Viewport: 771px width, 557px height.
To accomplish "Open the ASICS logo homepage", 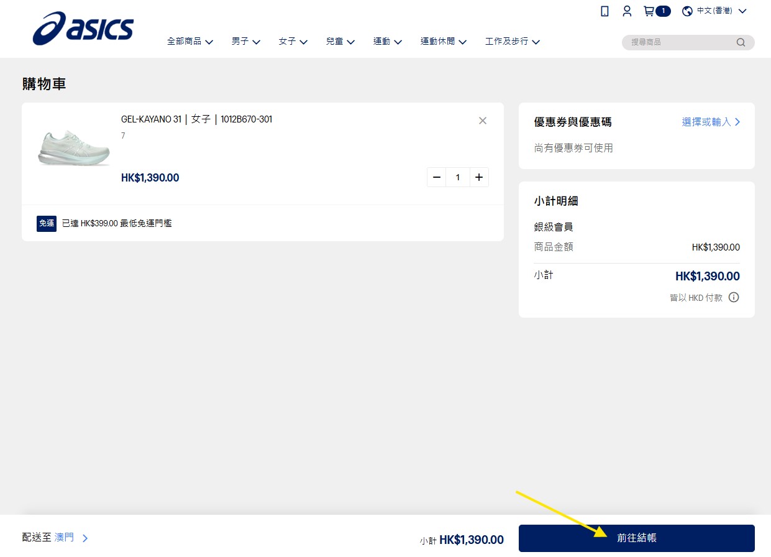I will coord(83,29).
